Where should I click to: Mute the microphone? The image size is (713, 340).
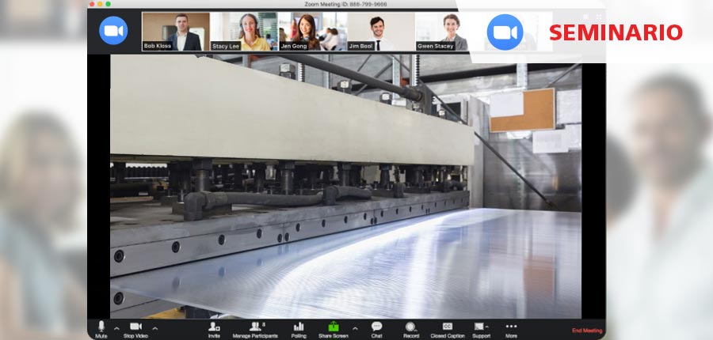[101, 327]
